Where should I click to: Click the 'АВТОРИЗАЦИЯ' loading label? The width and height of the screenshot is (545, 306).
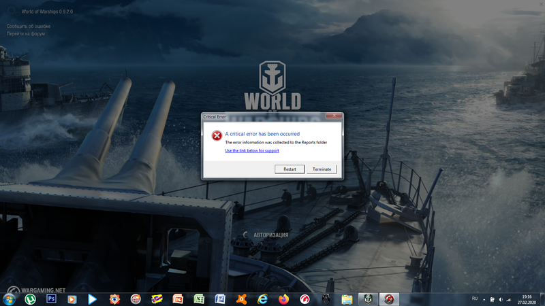(271, 235)
